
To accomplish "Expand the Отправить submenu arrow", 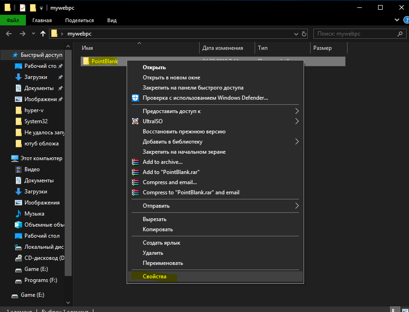I will pos(297,206).
